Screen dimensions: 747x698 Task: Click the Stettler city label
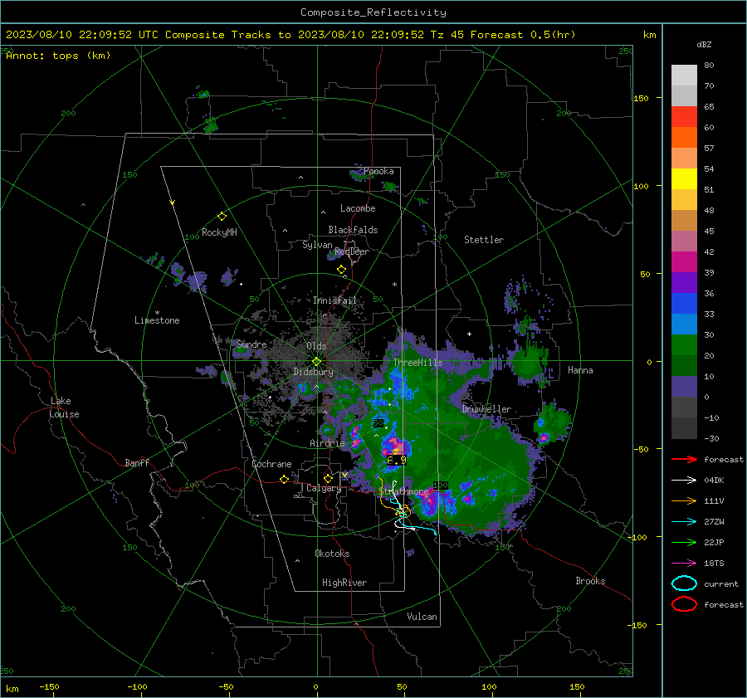click(x=484, y=240)
